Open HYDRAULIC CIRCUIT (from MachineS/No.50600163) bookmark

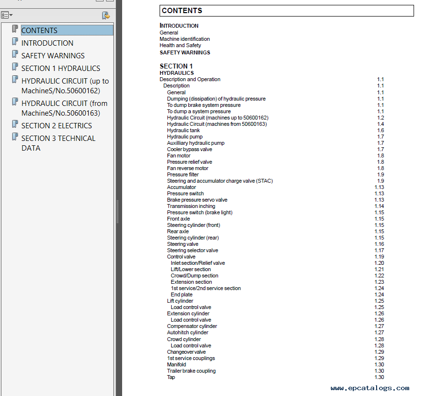tap(65, 108)
